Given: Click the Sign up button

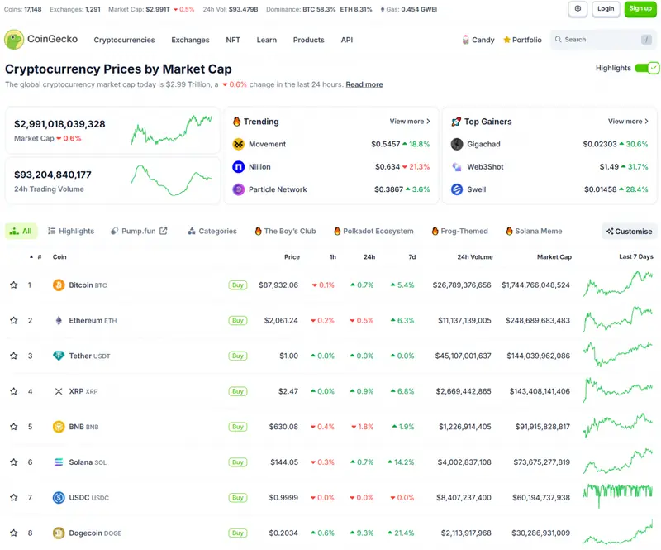Looking at the screenshot, I should (x=640, y=9).
